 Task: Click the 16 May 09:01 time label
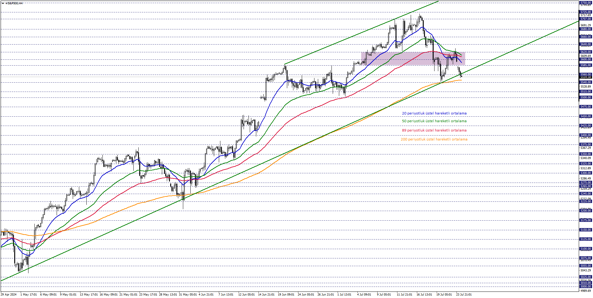pos(109,295)
